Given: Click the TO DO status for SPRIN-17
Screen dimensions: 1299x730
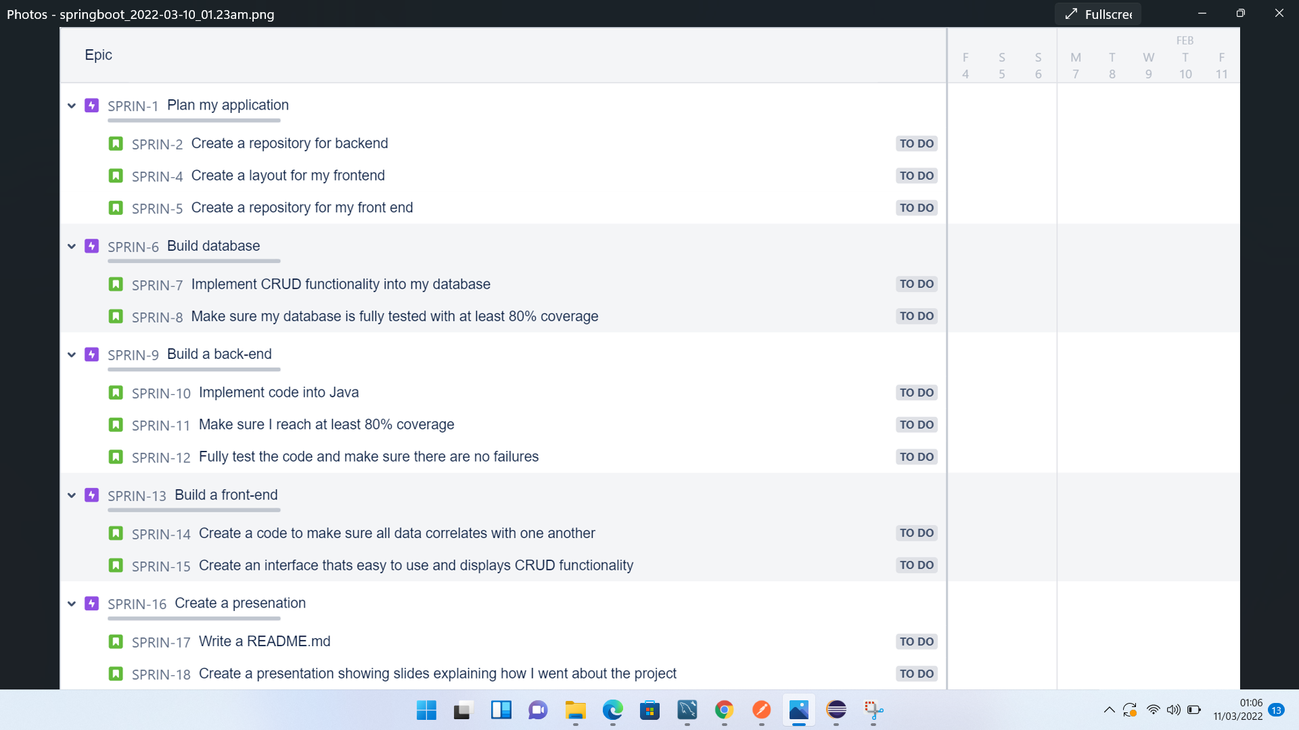Looking at the screenshot, I should tap(916, 641).
